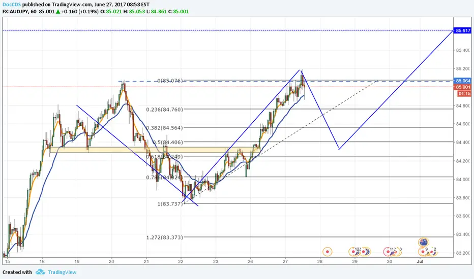
Task: Open the DocCDS author profile link
Action: click(12, 5)
